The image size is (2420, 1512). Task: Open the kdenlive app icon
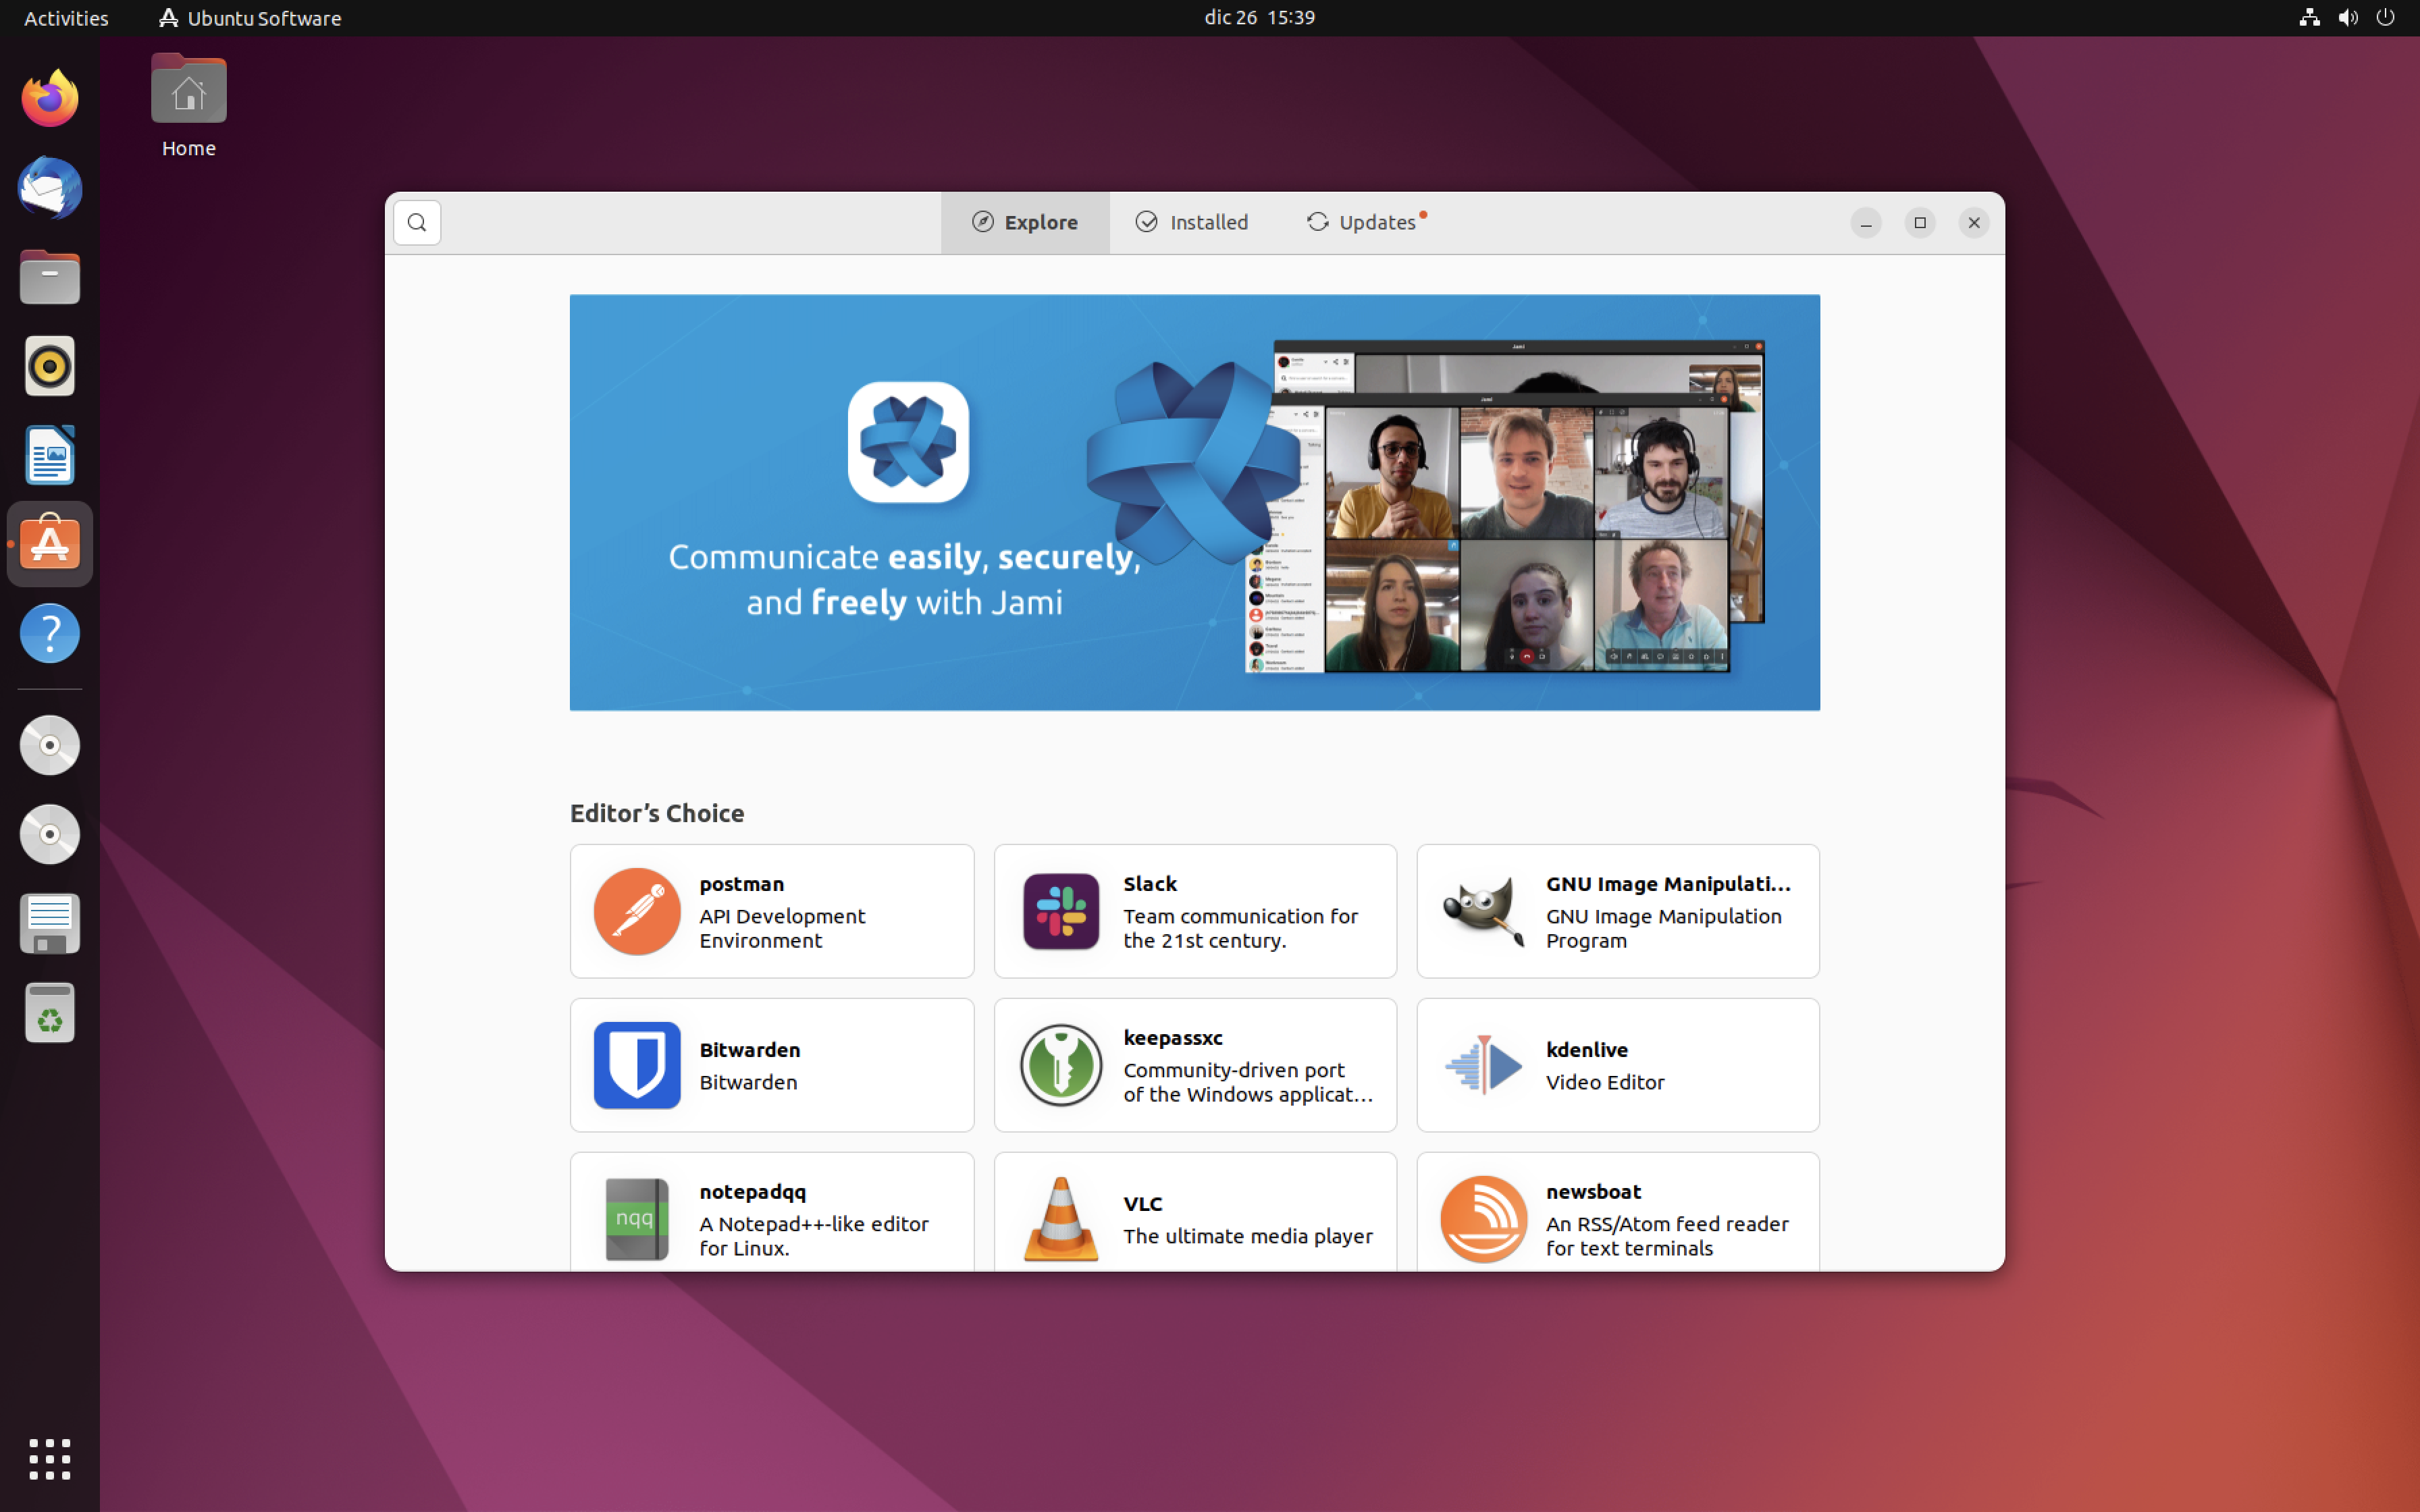[x=1483, y=1065]
